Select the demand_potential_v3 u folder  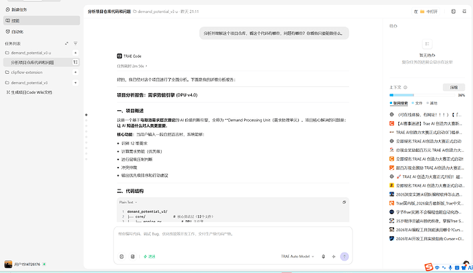(x=28, y=53)
